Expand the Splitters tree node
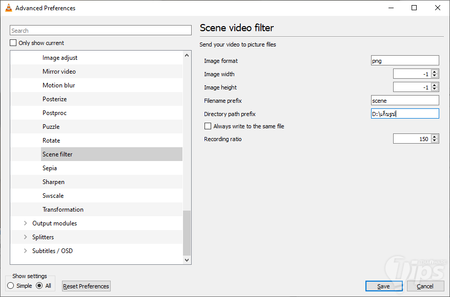This screenshot has height=297, width=450. coord(25,237)
